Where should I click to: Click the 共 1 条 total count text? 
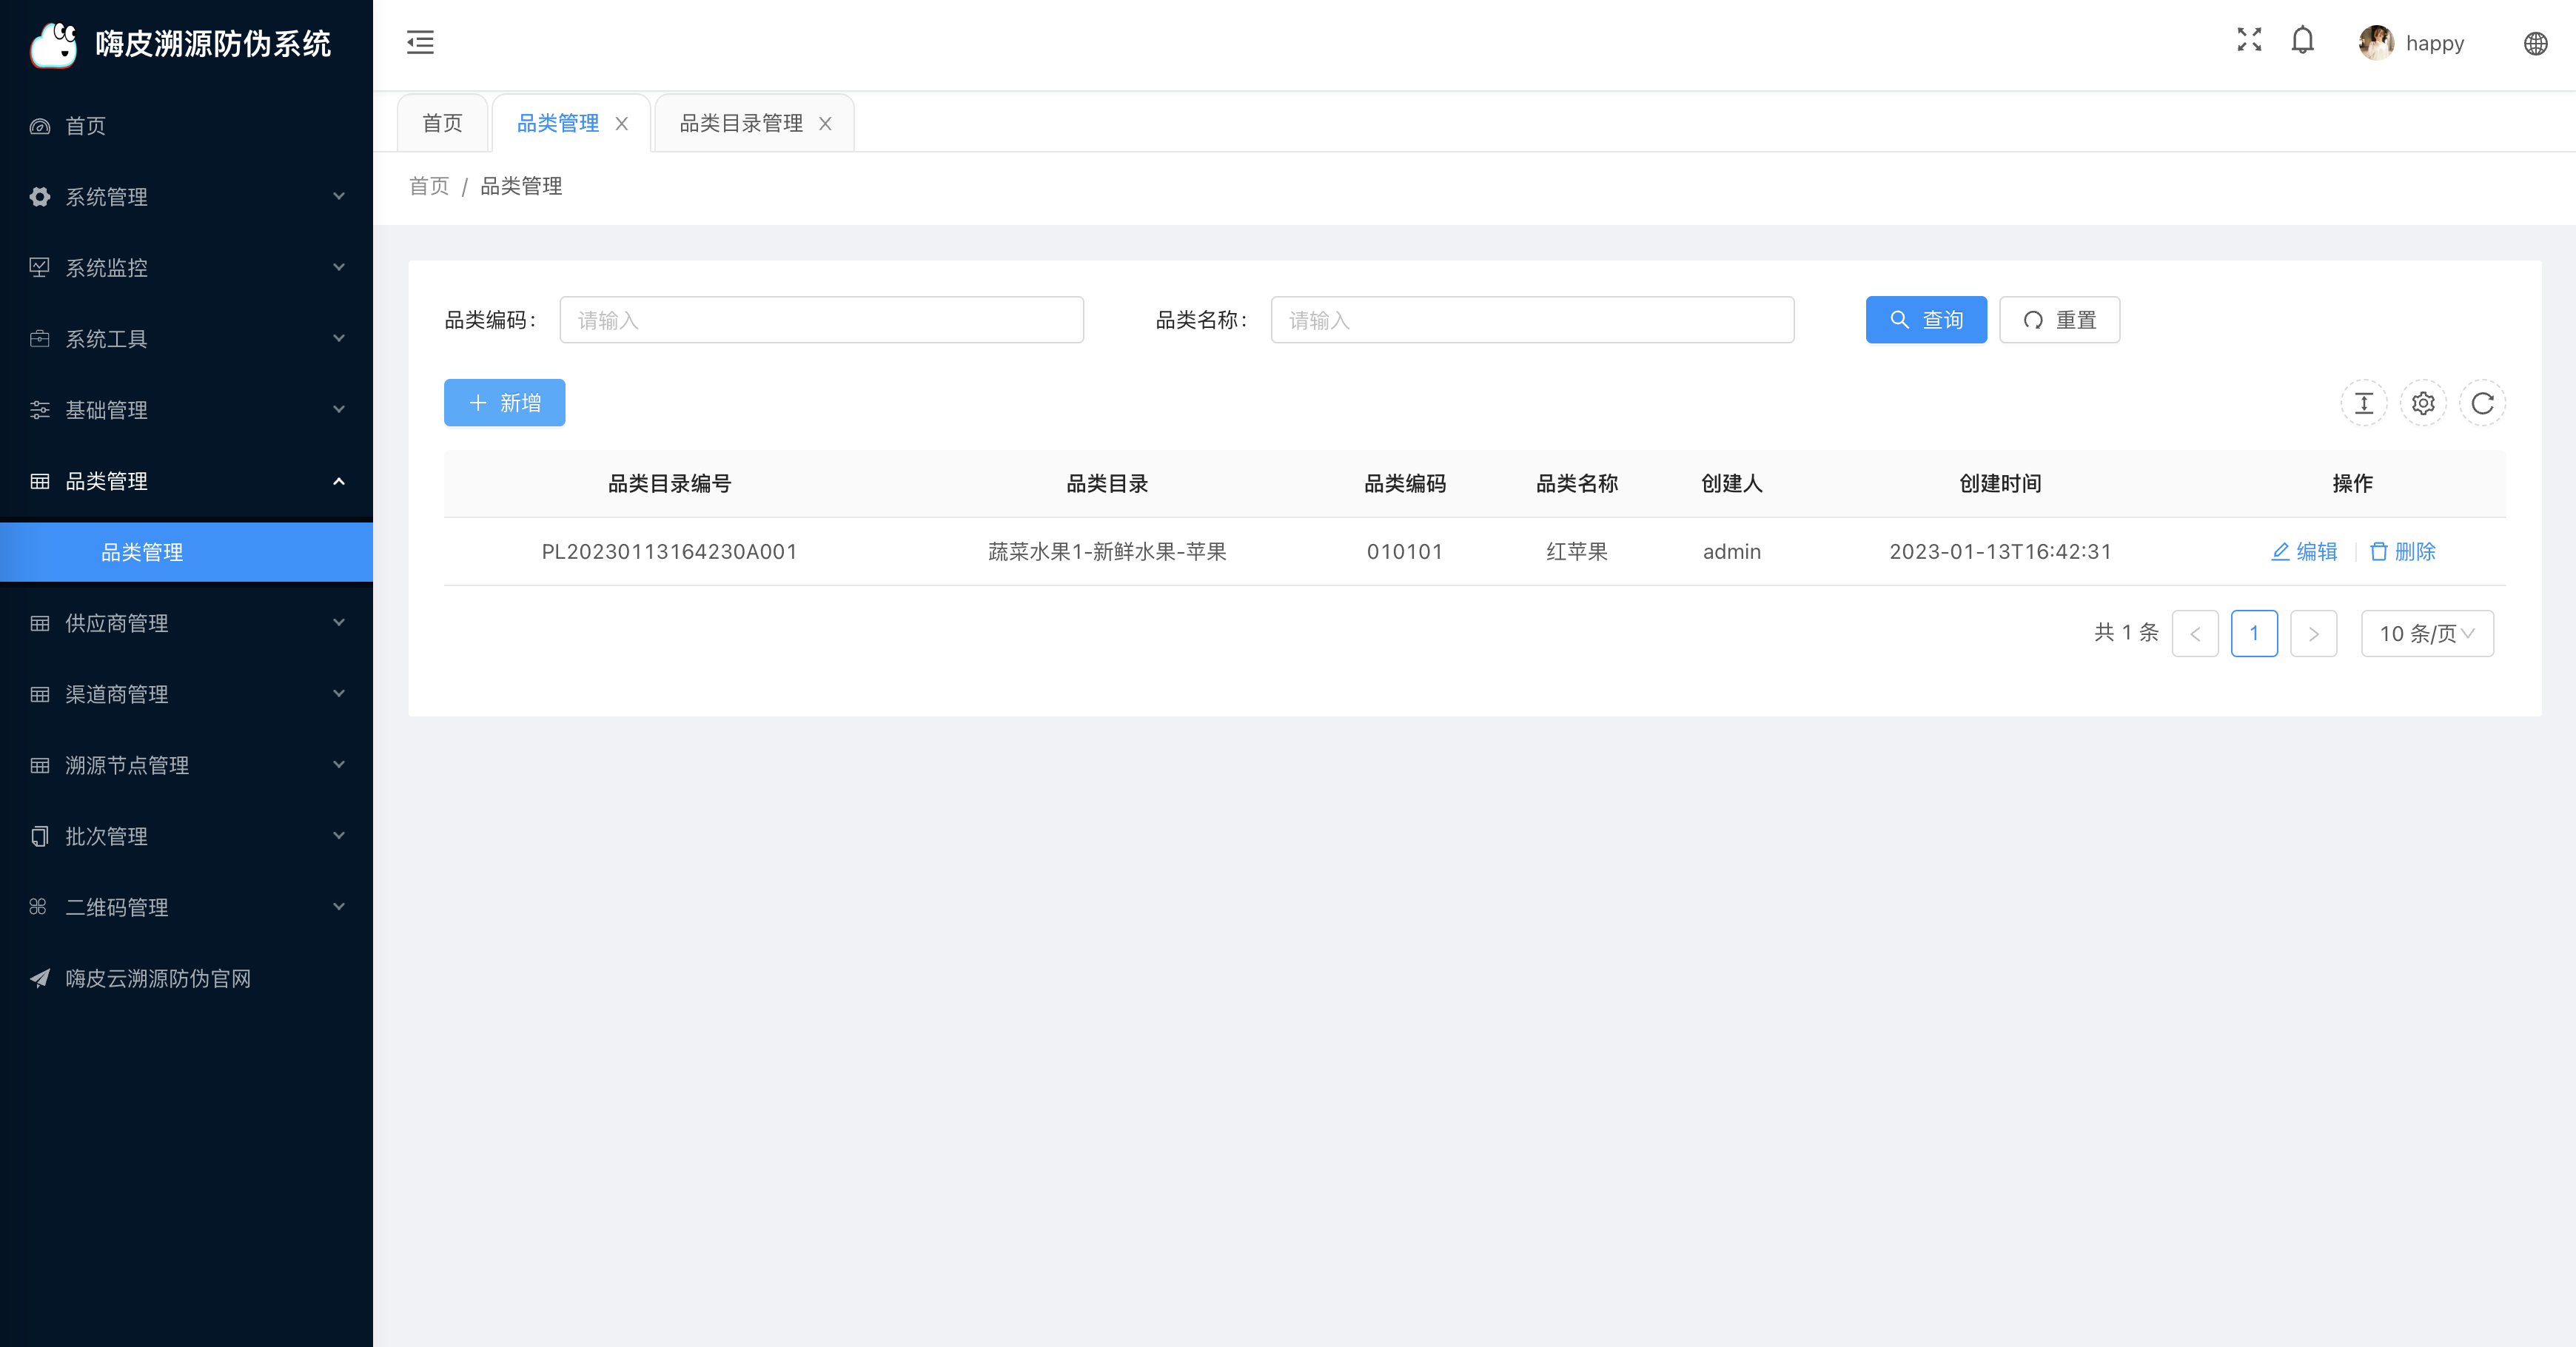tap(2126, 633)
